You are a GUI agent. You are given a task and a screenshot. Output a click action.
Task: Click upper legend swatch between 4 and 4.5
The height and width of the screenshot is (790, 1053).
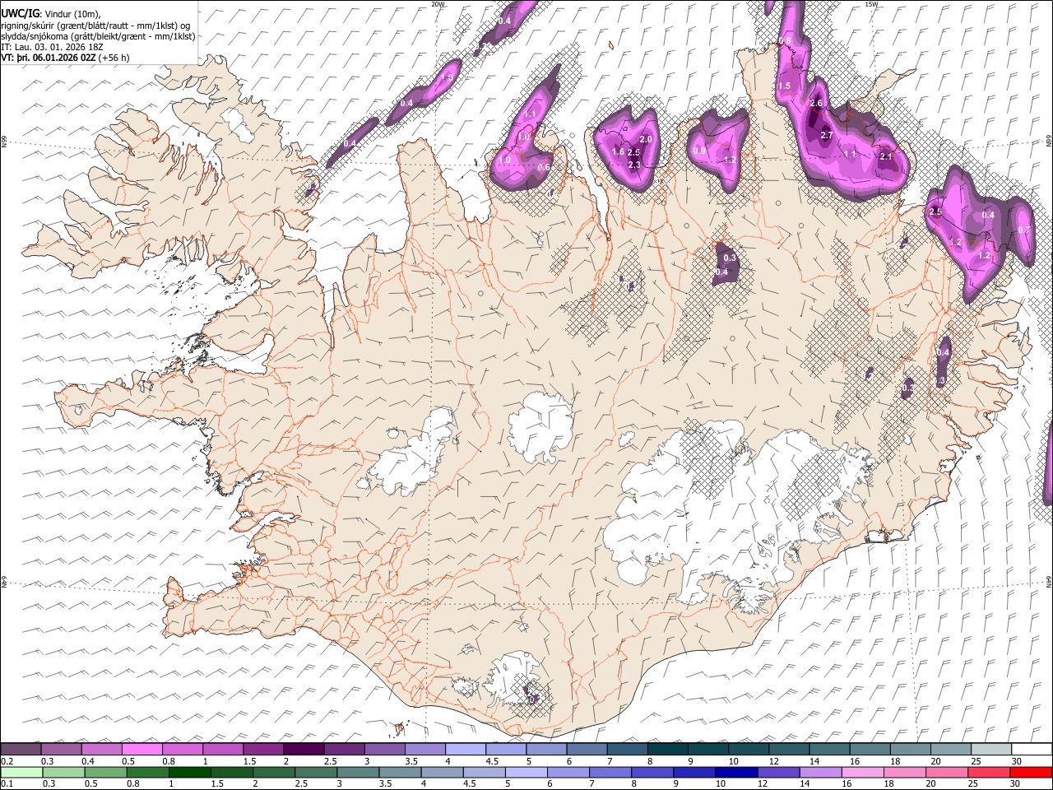tap(466, 749)
